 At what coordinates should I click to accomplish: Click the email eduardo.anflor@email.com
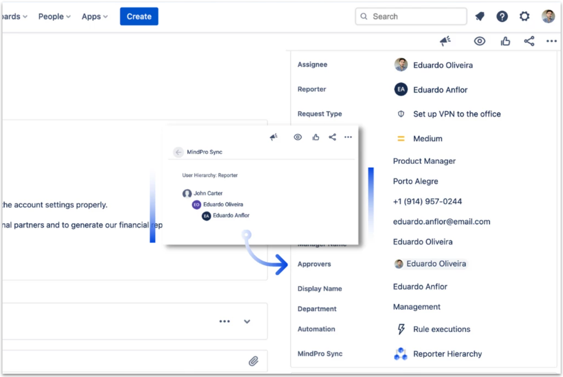(x=441, y=221)
